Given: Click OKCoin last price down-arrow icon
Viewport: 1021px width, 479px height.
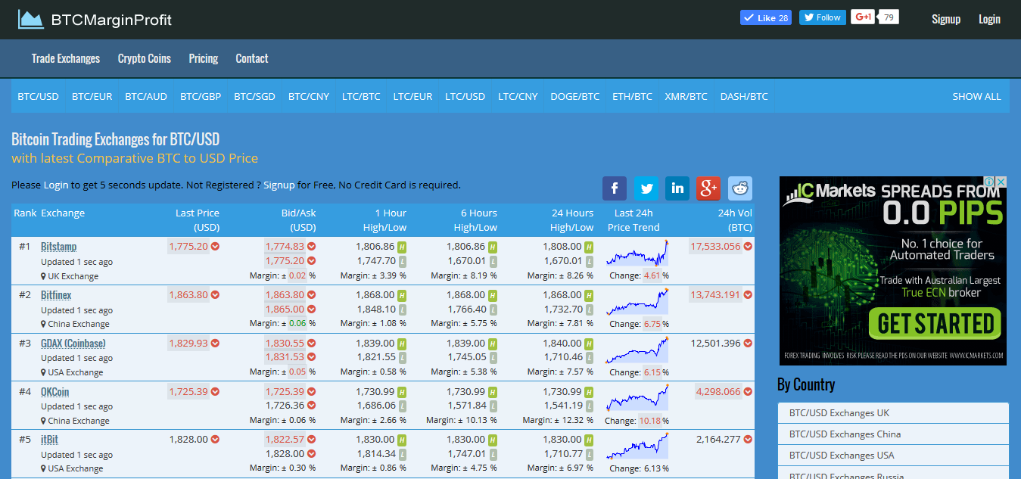Looking at the screenshot, I should tap(215, 391).
